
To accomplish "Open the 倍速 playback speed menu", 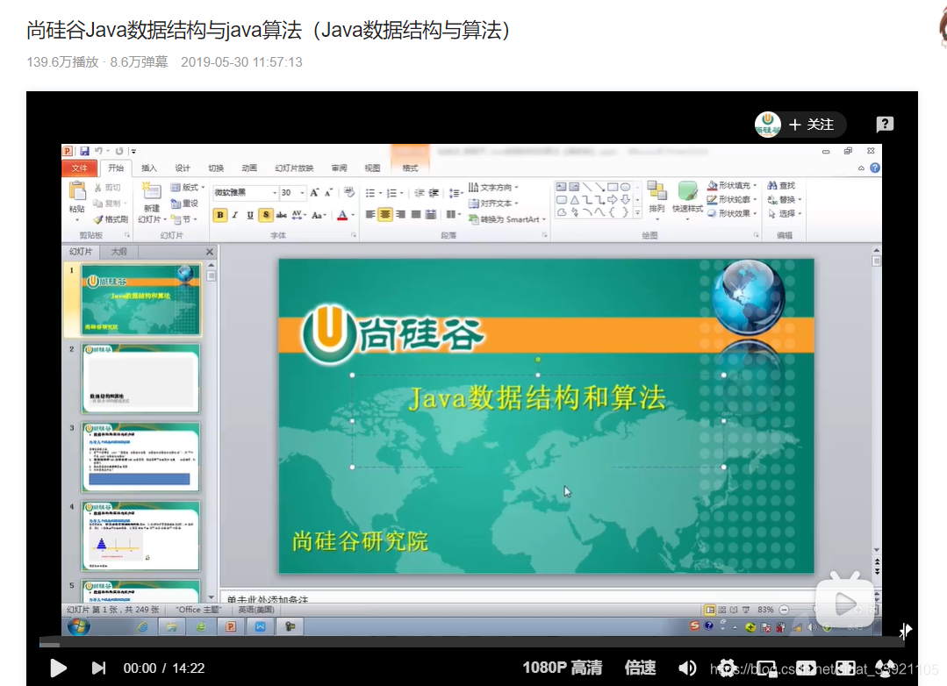I will click(640, 668).
